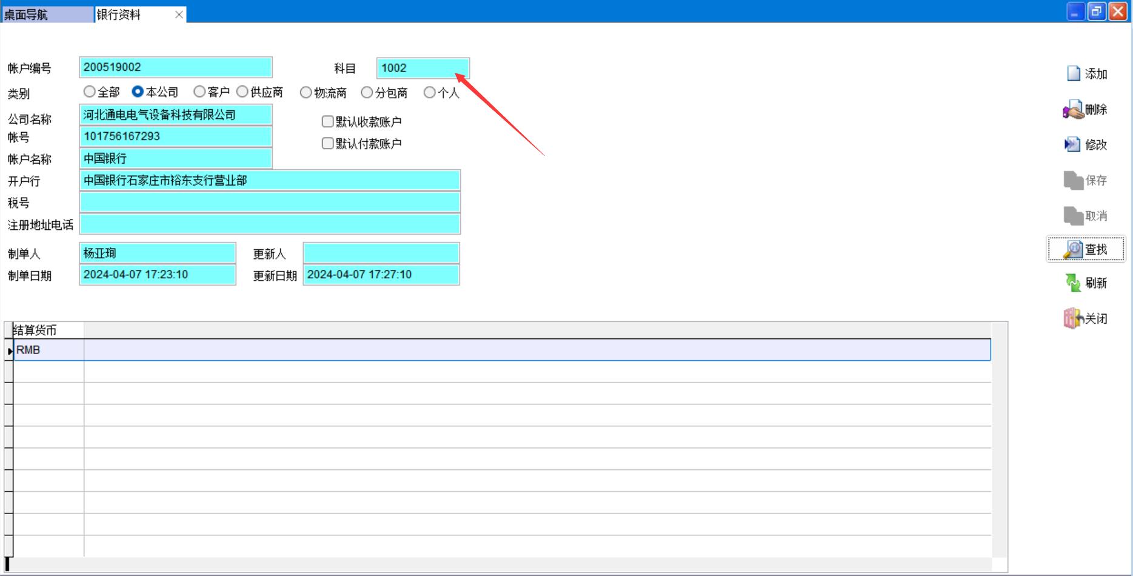The image size is (1133, 576).
Task: Close the 银行资料 tab with X
Action: 179,15
